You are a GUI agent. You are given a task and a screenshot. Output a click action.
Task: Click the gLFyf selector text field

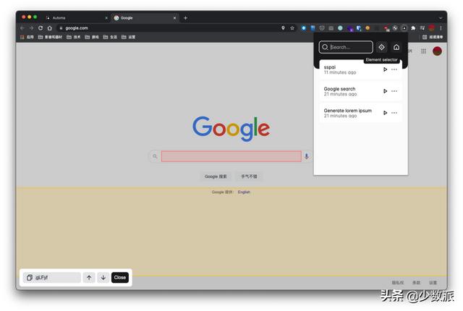point(52,278)
